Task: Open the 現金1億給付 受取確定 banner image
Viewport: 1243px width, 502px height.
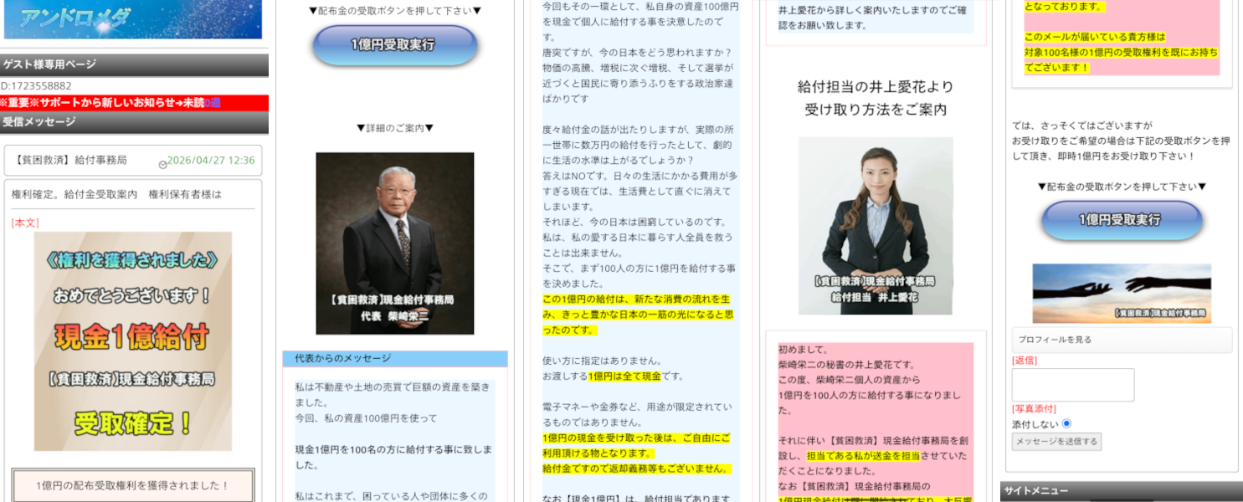Action: pyautogui.click(x=133, y=341)
